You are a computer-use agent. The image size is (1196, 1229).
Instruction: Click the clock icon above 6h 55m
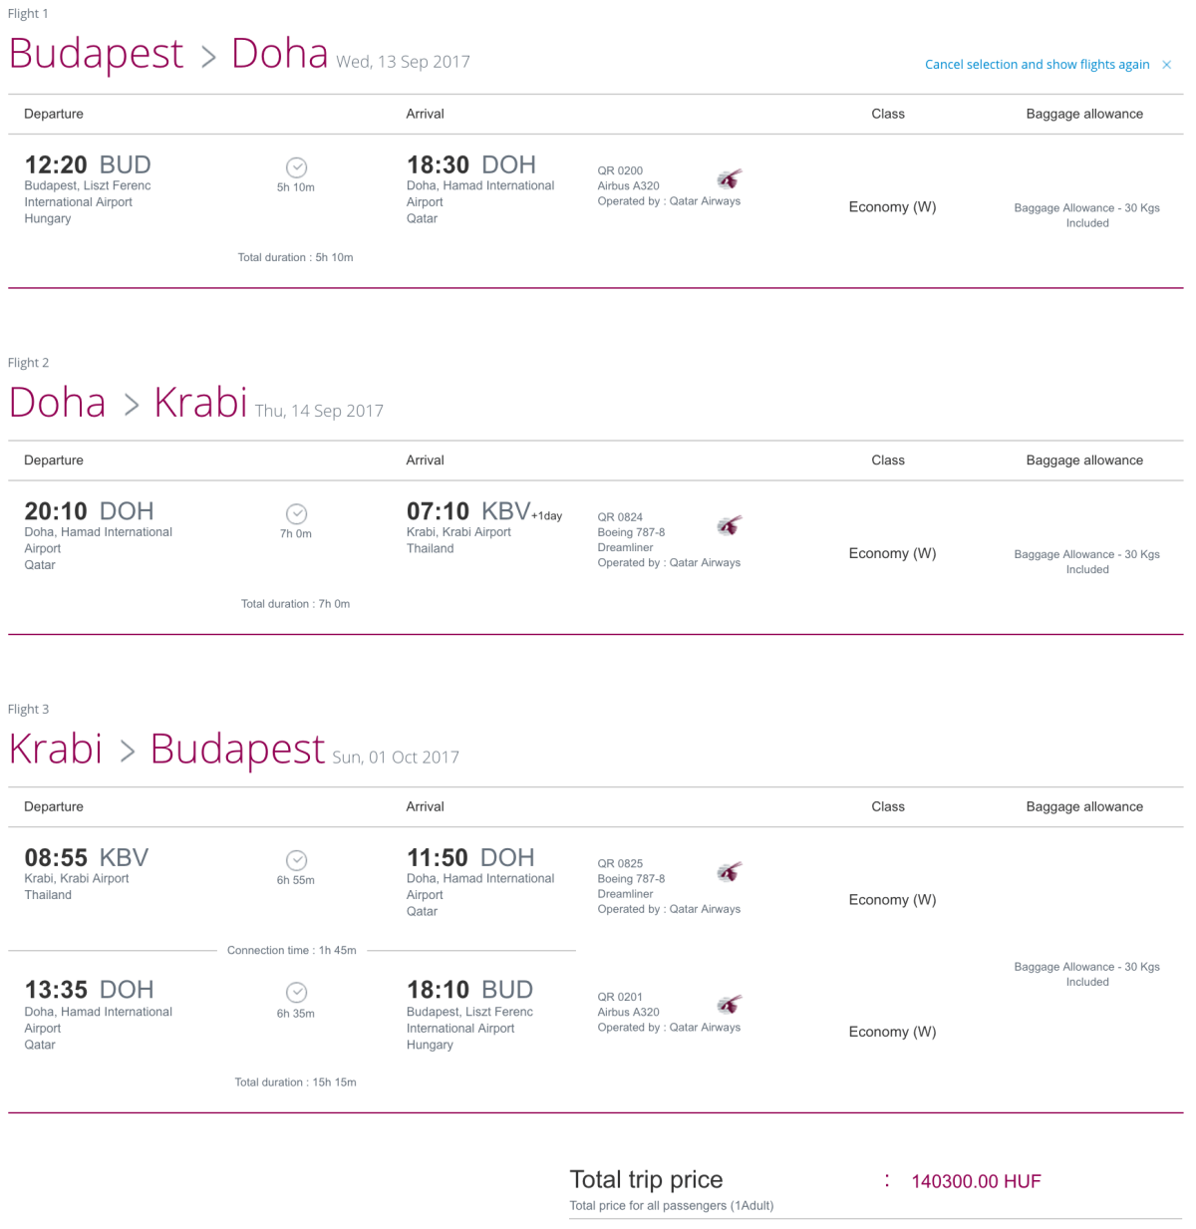tap(296, 860)
